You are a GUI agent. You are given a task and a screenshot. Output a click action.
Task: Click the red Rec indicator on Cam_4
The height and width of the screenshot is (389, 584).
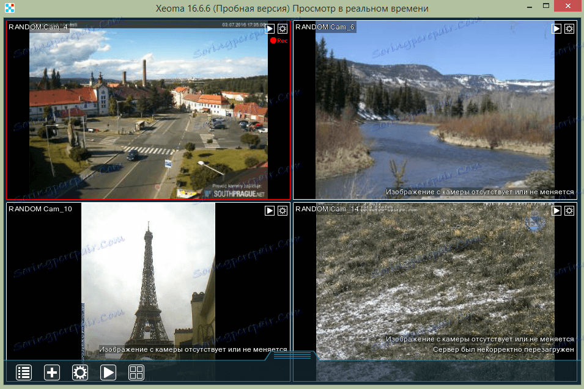click(279, 40)
